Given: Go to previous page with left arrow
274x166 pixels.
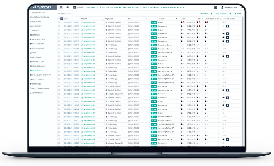Looking at the screenshot, I should coord(211,14).
